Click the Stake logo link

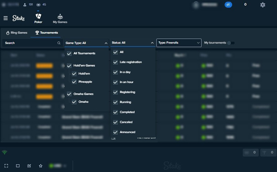(x=19, y=18)
